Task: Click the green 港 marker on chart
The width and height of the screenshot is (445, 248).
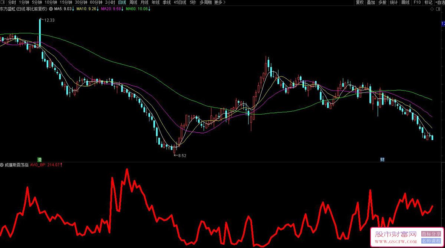Action: [39, 160]
